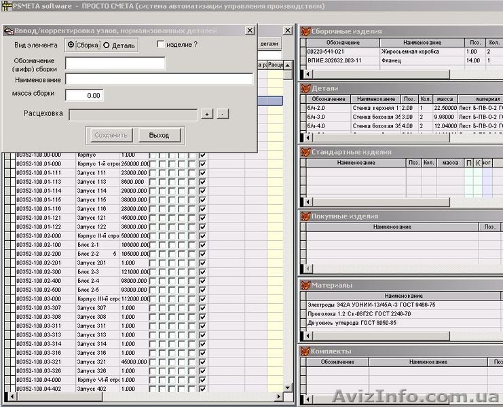Uncheck the checked box in Запуск 111 row
503x407 pixels.
click(202, 173)
